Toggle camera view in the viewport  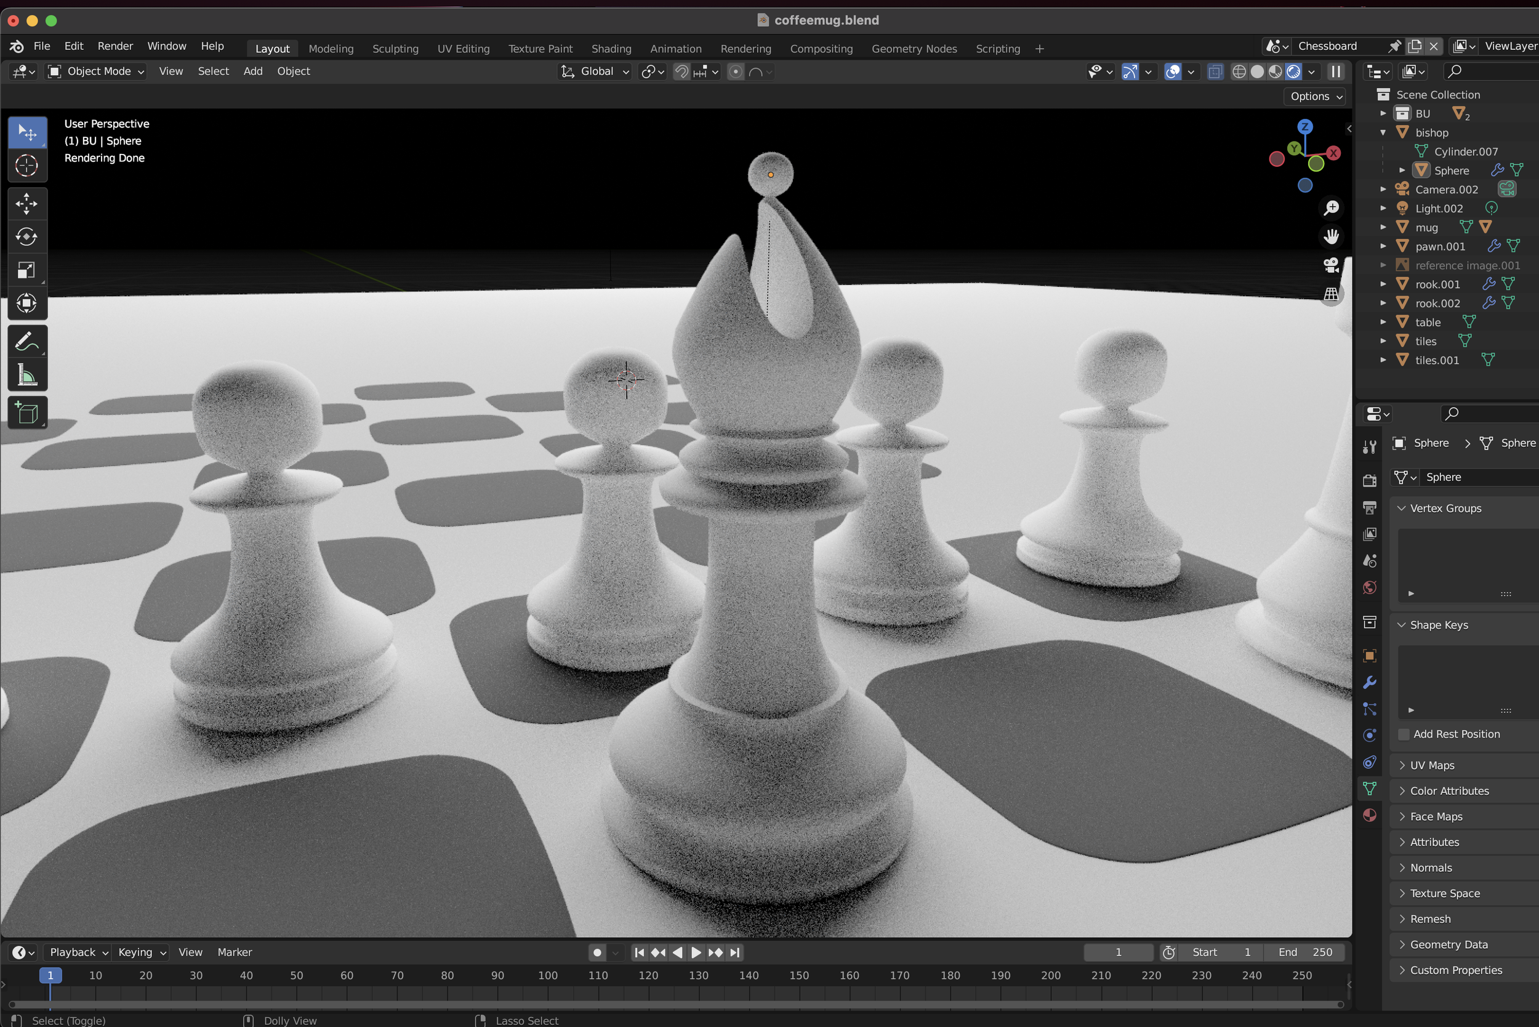(x=1331, y=265)
